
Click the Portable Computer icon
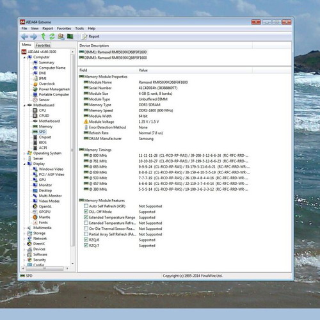[35, 95]
